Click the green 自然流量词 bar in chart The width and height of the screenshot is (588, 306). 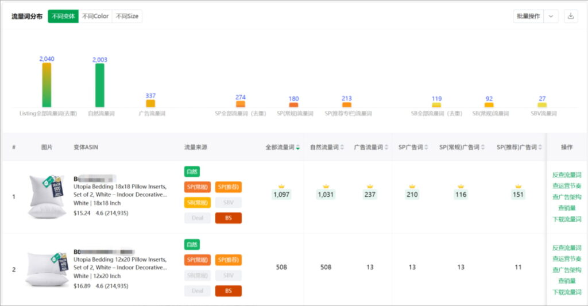pyautogui.click(x=100, y=85)
